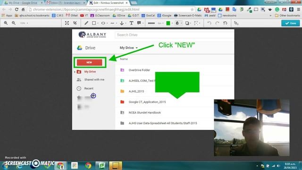Reload the page
The width and height of the screenshot is (302, 170).
point(17,9)
